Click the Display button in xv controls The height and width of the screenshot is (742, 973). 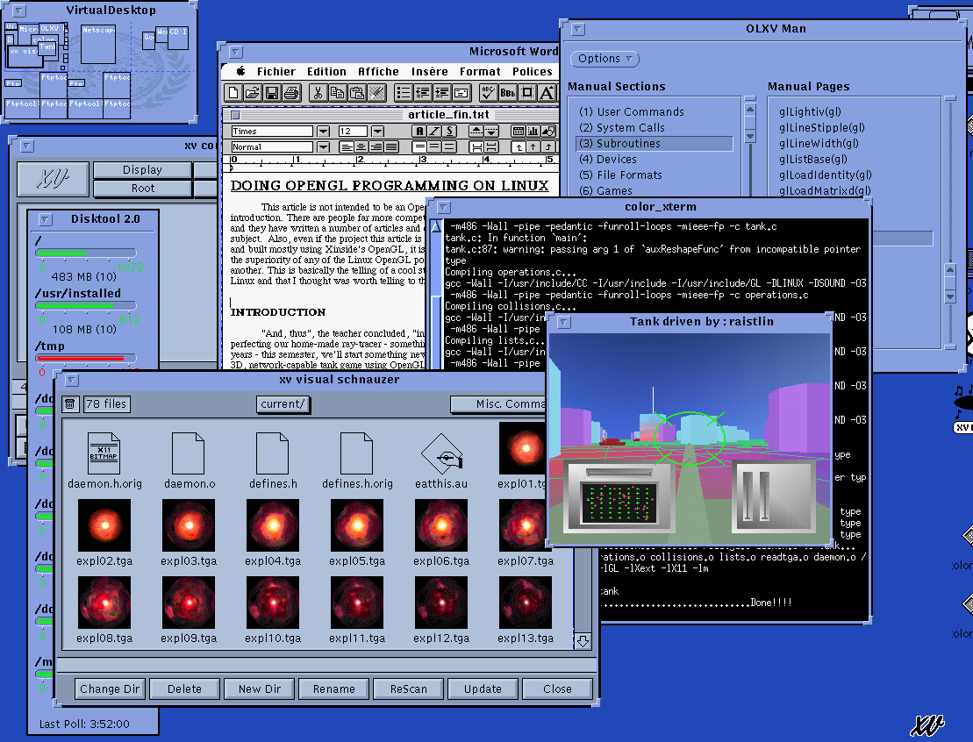[142, 169]
